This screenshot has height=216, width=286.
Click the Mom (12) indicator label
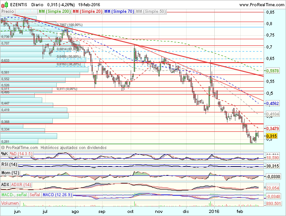click(10, 173)
